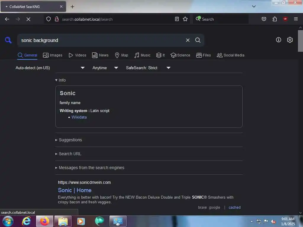The image size is (303, 227).
Task: Switch to the Videos category
Action: click(77, 55)
